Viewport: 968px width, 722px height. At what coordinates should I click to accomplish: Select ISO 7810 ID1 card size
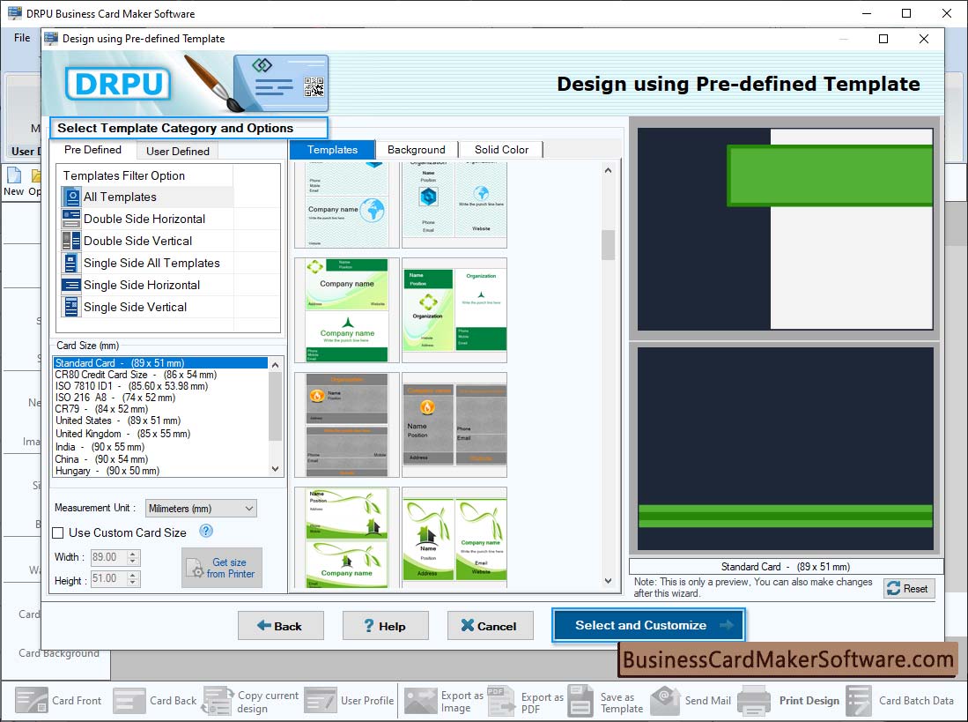click(x=160, y=386)
